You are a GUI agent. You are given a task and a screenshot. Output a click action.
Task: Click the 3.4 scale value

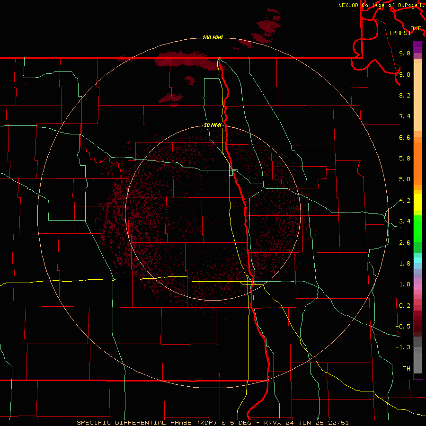405,222
